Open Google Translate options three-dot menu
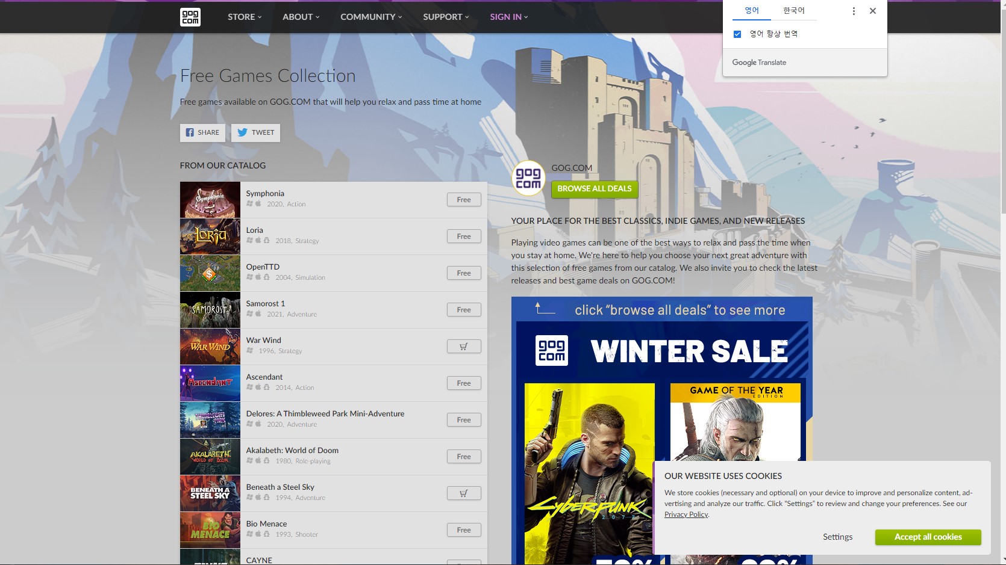This screenshot has height=565, width=1006. point(854,11)
